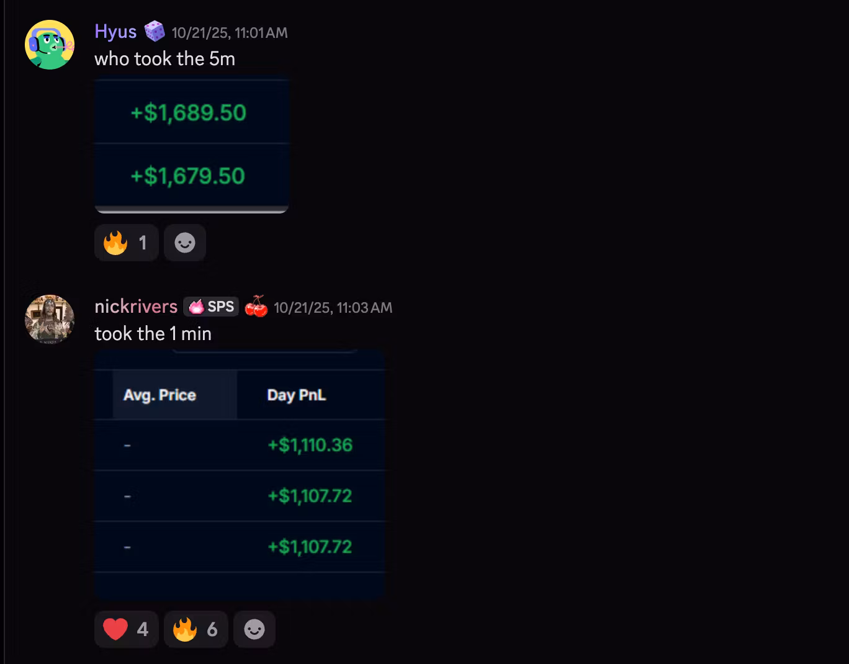Select the "who took the 5m" message text

164,59
